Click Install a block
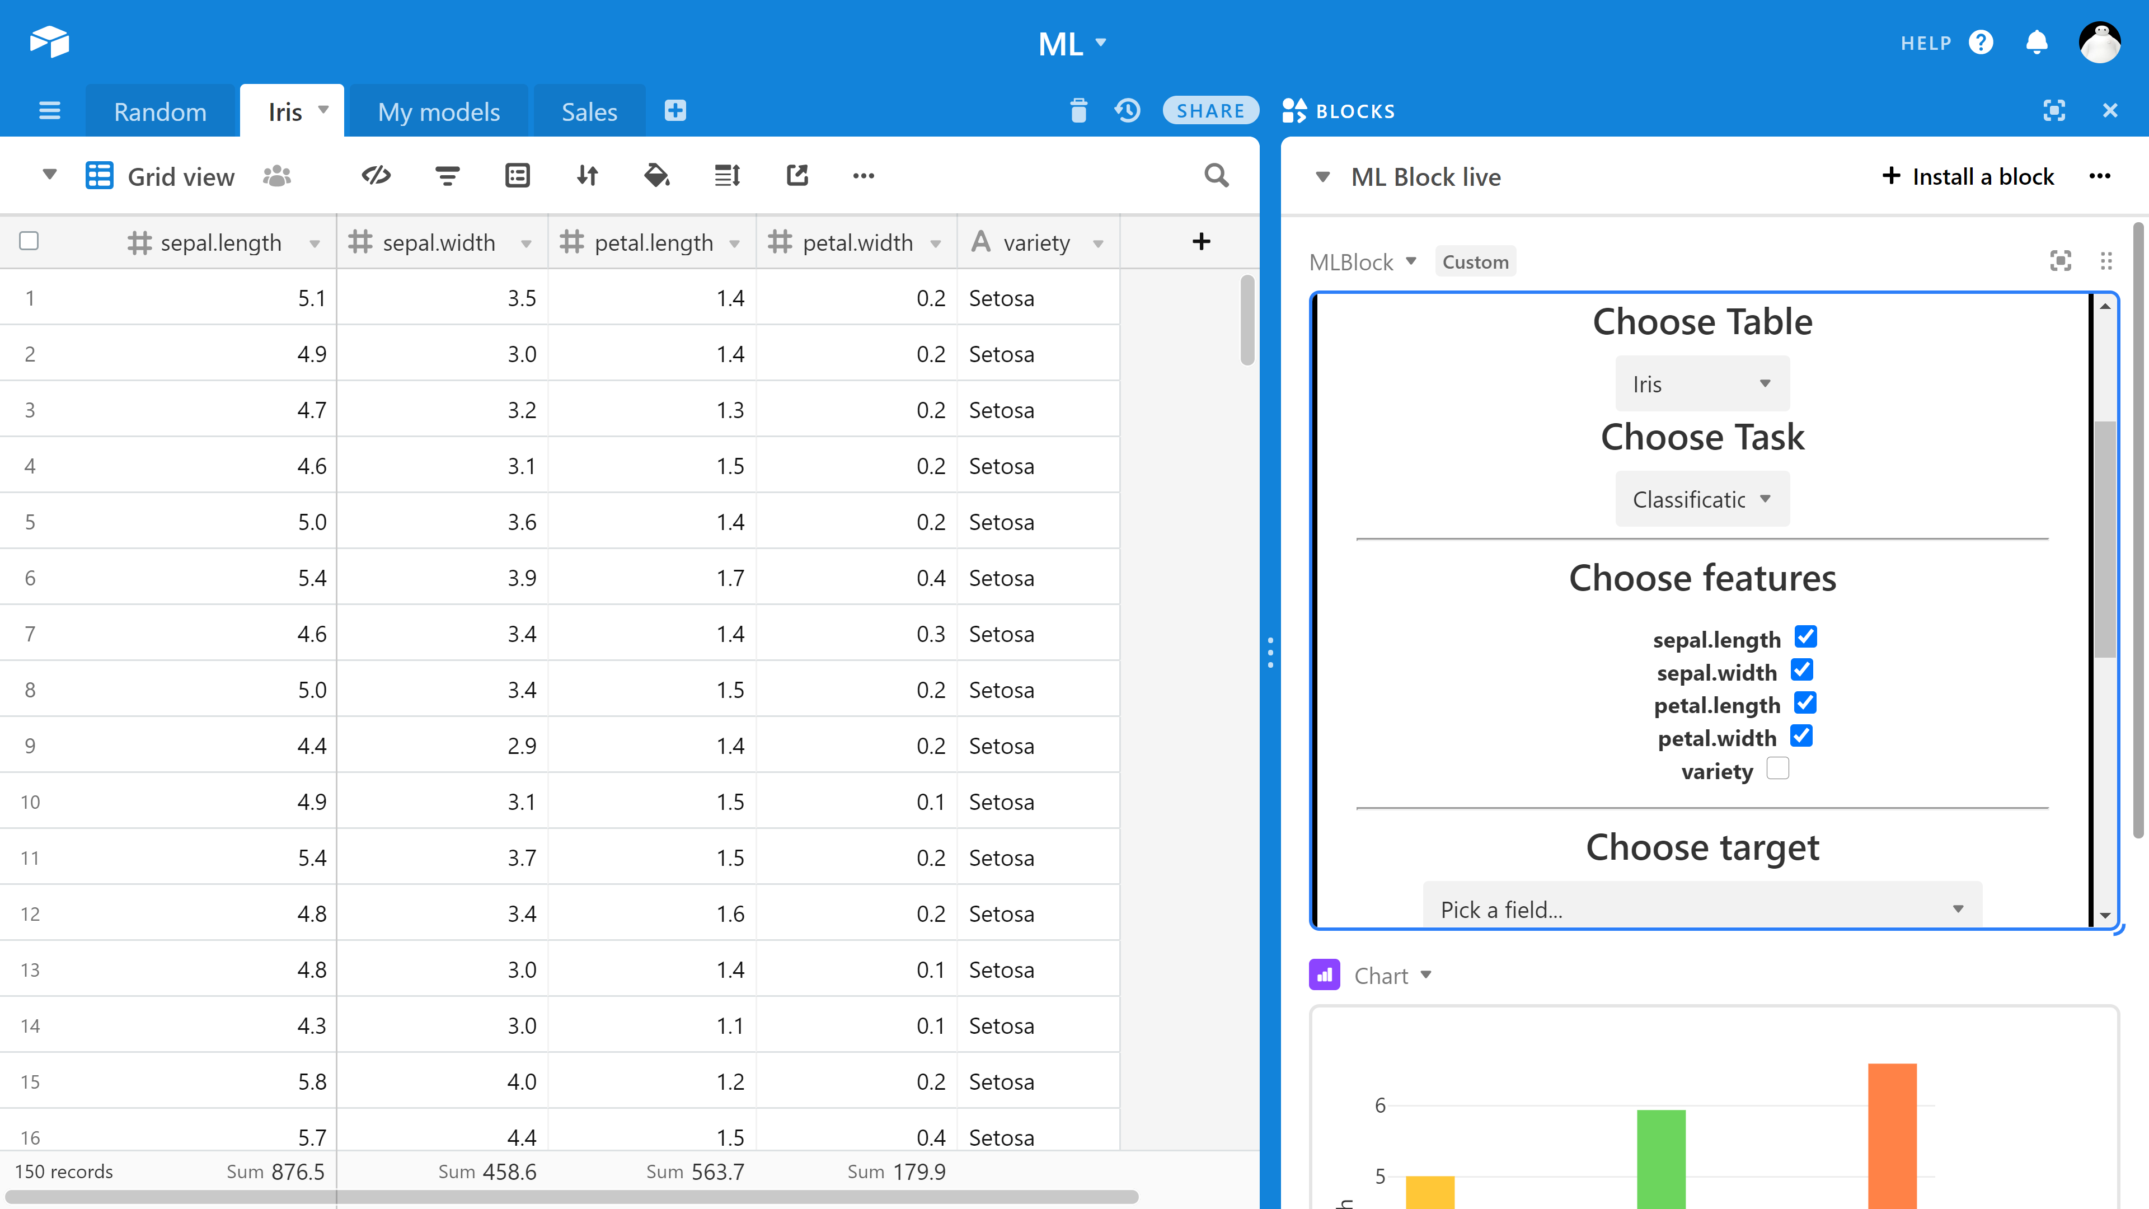This screenshot has width=2149, height=1209. click(x=1968, y=177)
